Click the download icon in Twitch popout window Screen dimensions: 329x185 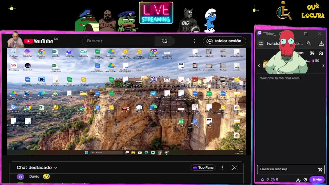[321, 44]
